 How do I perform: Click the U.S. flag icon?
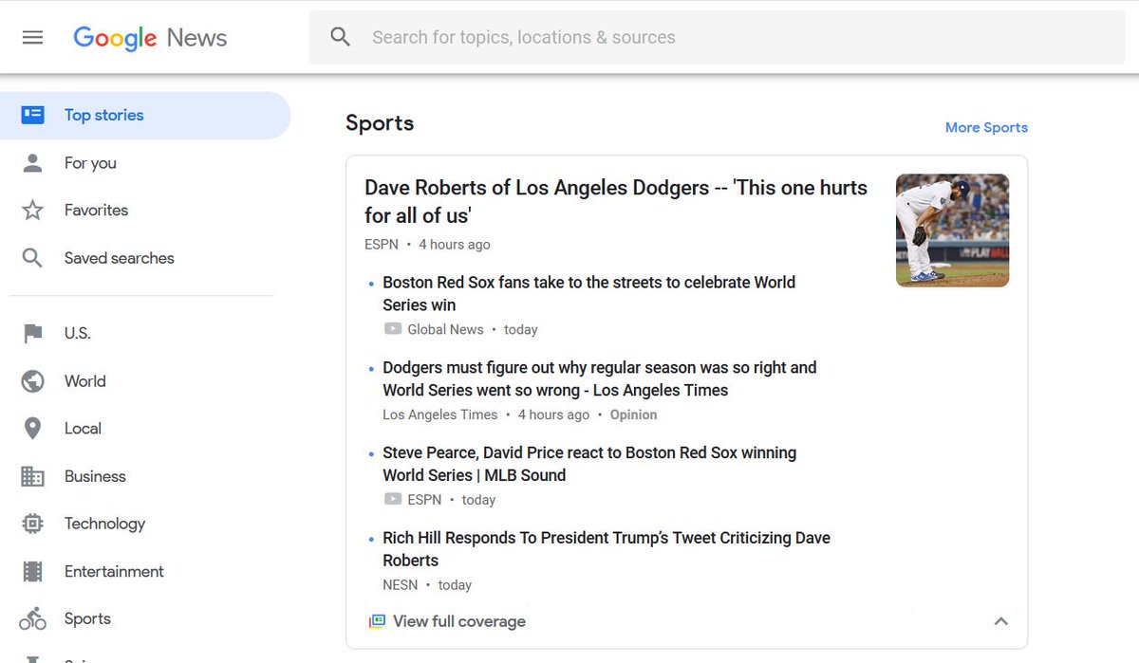click(x=32, y=333)
